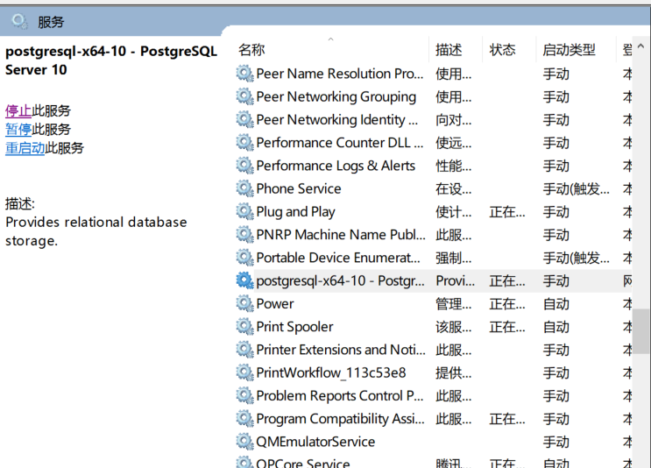Stop this service via the 停止 link
Image resolution: width=651 pixels, height=468 pixels.
(18, 111)
